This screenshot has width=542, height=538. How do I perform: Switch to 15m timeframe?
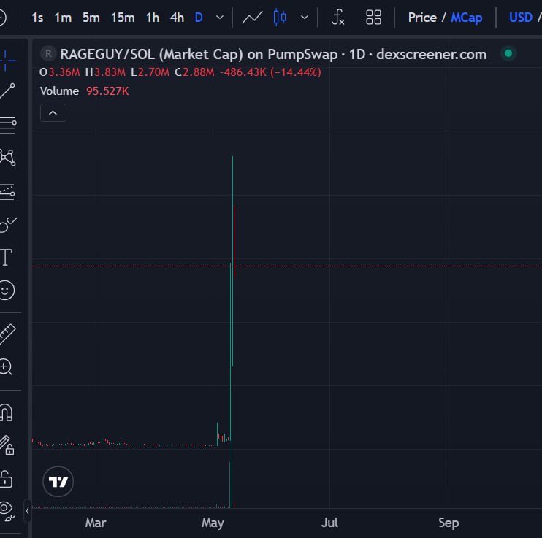[123, 18]
